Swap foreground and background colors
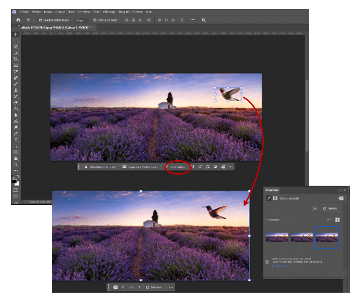The image size is (360, 297). tap(18, 177)
